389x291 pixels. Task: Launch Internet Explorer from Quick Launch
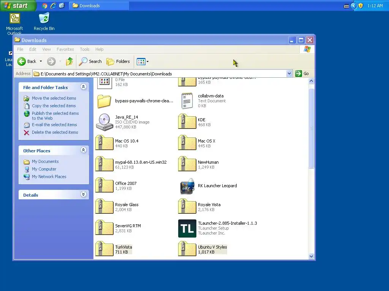(53, 6)
